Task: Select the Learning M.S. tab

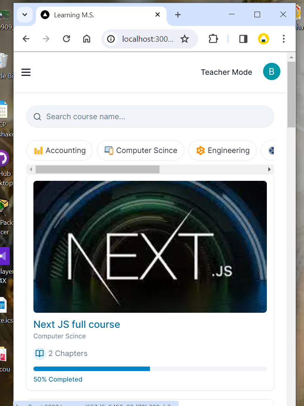Action: tap(101, 15)
